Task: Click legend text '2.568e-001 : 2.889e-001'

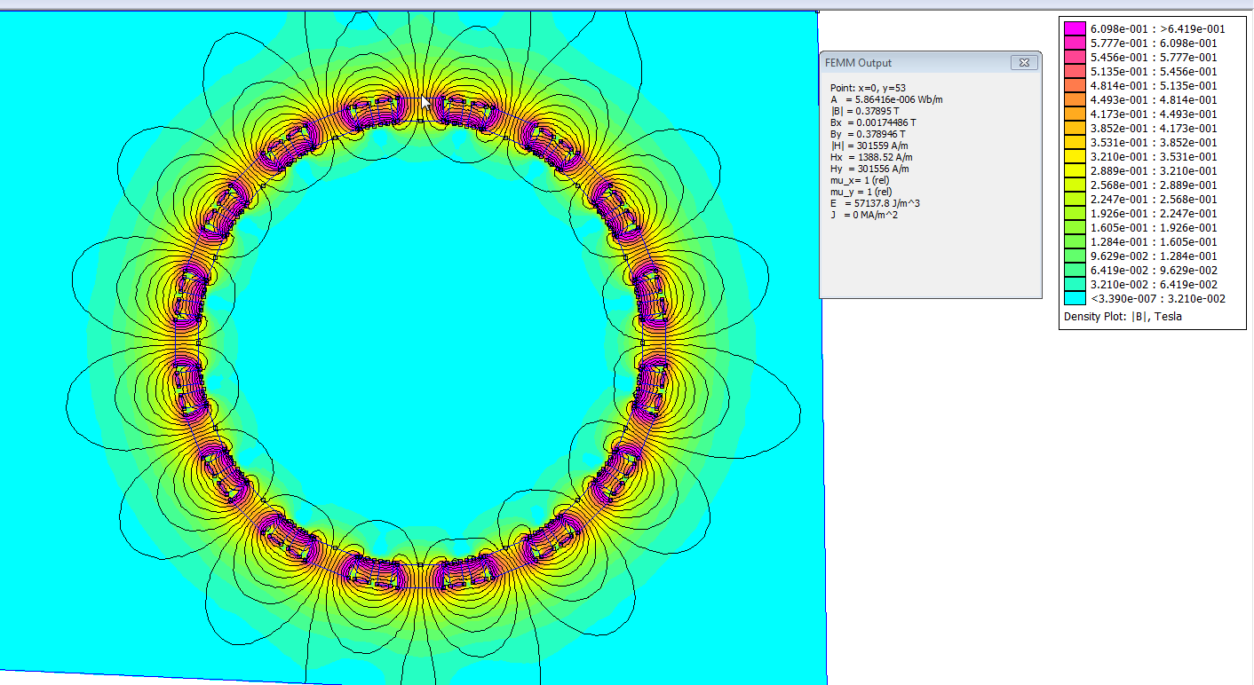Action: (1154, 185)
